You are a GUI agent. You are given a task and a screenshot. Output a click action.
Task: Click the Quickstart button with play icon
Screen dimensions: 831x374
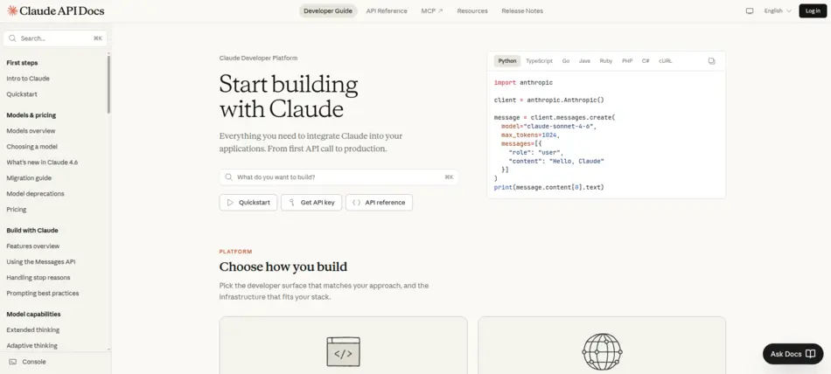[x=248, y=203]
